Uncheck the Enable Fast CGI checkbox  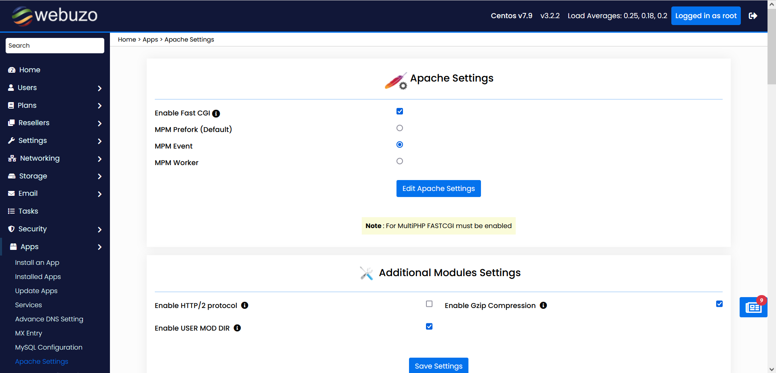400,111
